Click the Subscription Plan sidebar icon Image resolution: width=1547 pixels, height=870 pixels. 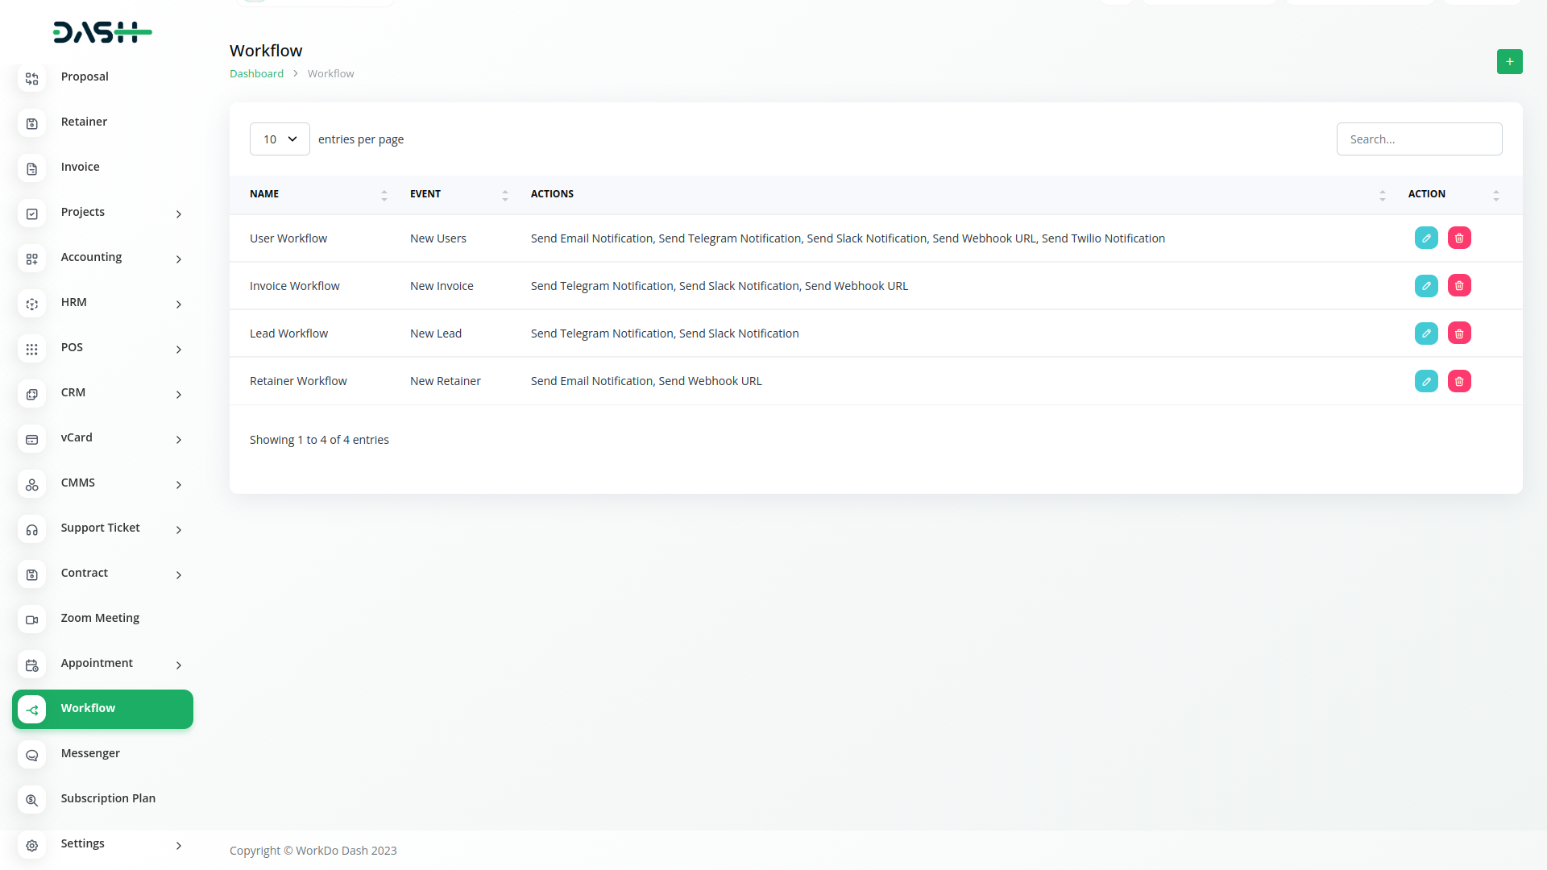pos(32,800)
